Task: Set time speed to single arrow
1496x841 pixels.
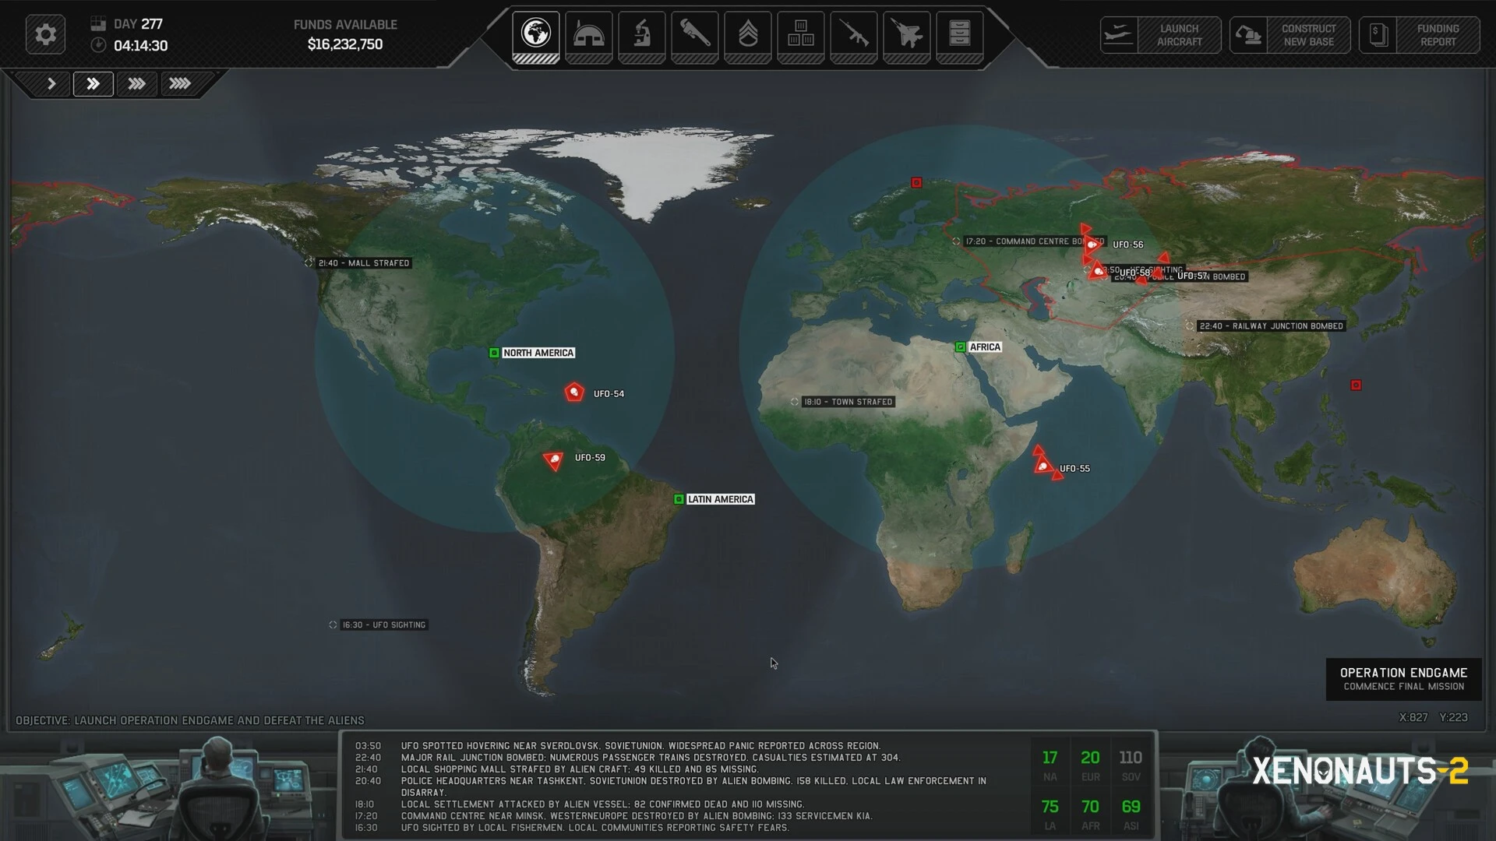Action: click(x=51, y=83)
